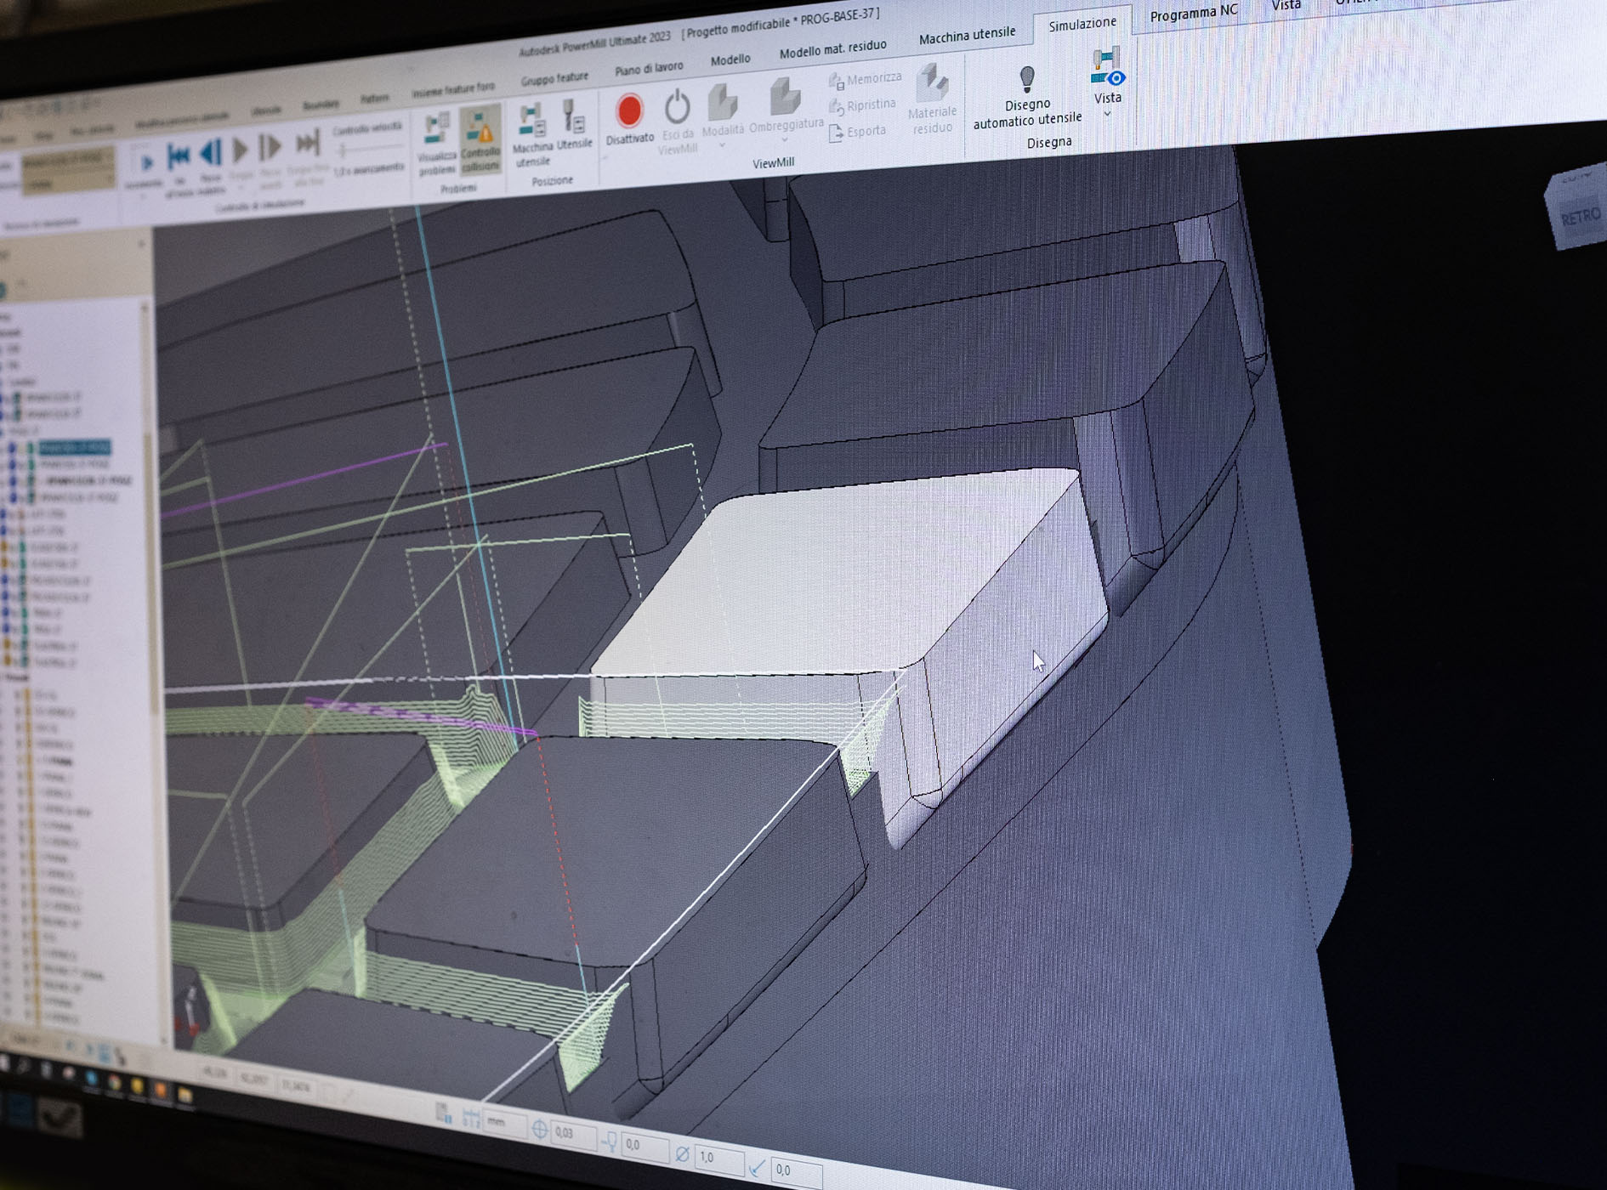Screen dimensions: 1607x1190
Task: Click Esporta in the ViewMill group
Action: 857,133
